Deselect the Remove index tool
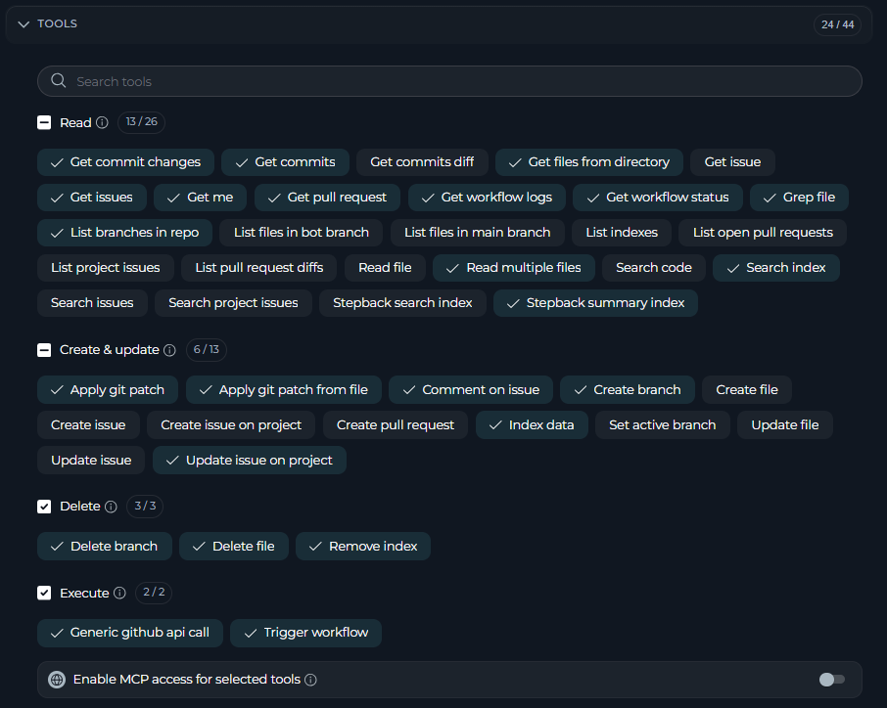The height and width of the screenshot is (708, 887). (x=363, y=547)
